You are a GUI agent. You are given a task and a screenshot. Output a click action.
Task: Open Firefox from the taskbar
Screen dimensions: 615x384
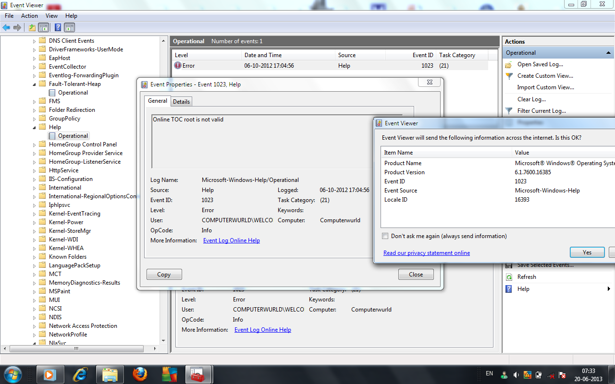coord(140,374)
